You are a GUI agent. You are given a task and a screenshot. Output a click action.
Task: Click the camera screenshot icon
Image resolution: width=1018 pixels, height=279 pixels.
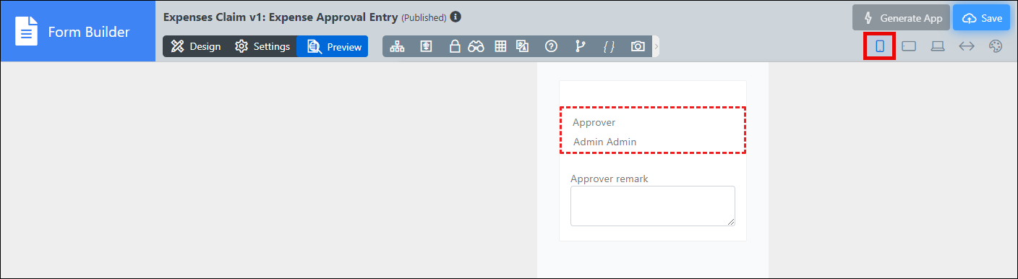pyautogui.click(x=638, y=46)
